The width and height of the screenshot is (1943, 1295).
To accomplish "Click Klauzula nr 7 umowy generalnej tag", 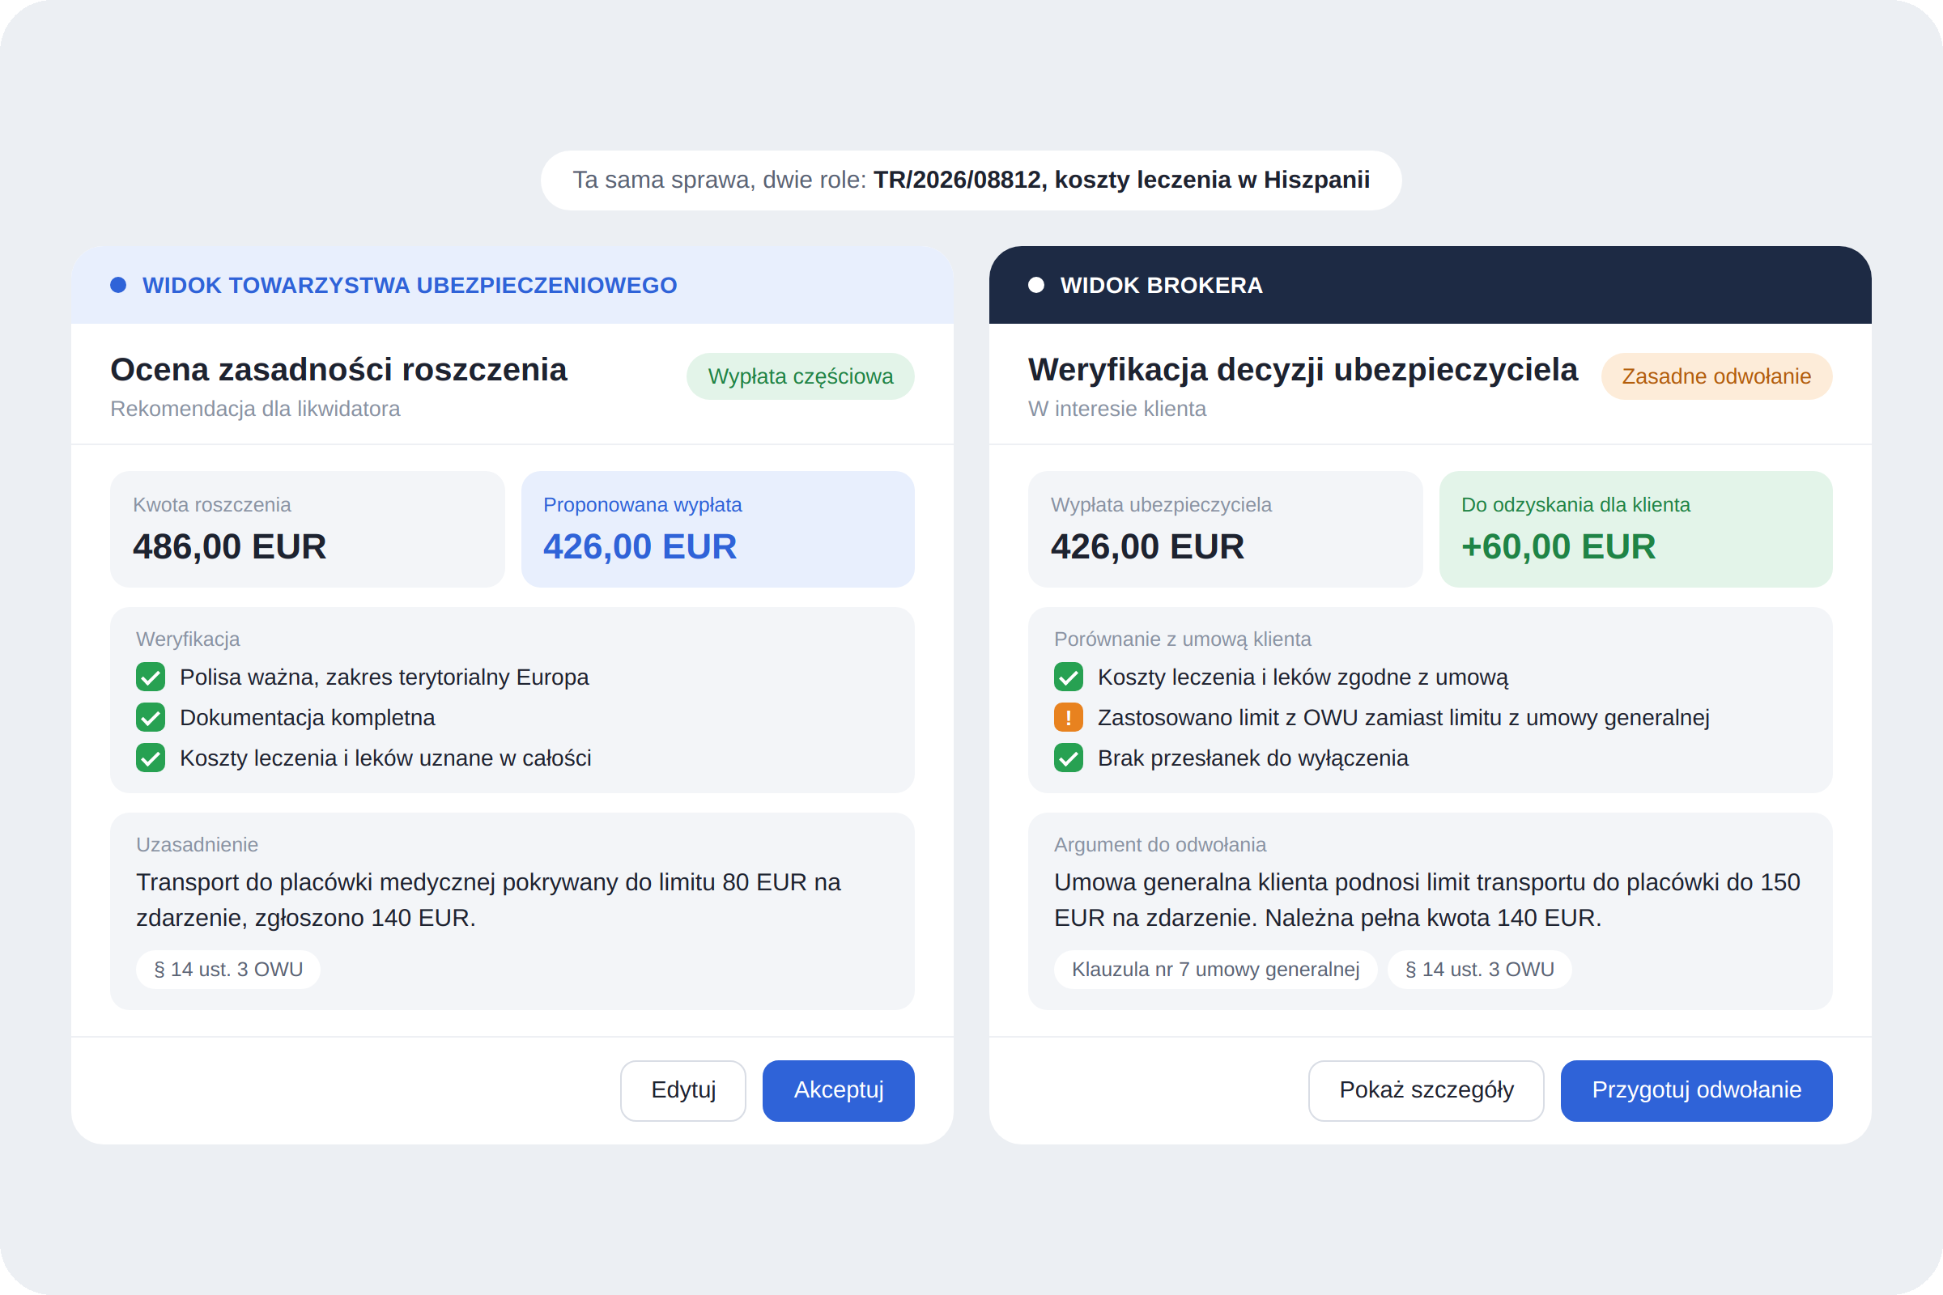I will pos(1215,970).
